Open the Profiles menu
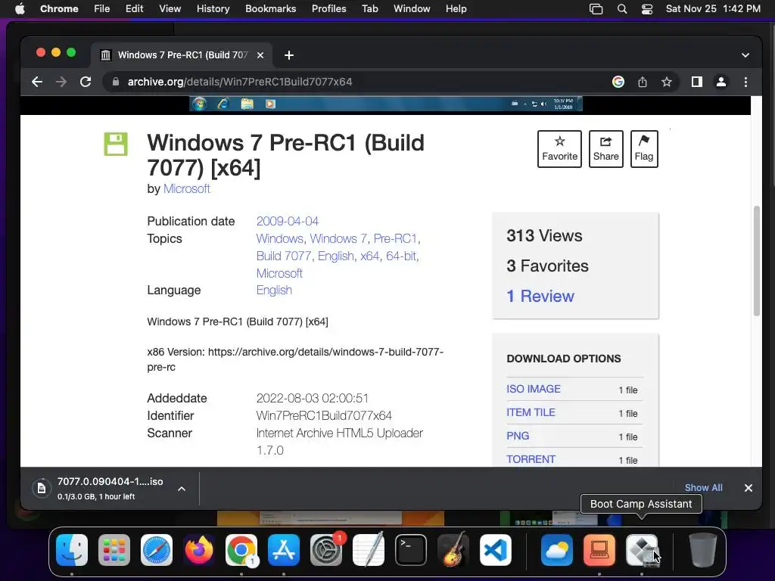The width and height of the screenshot is (775, 581). (328, 8)
